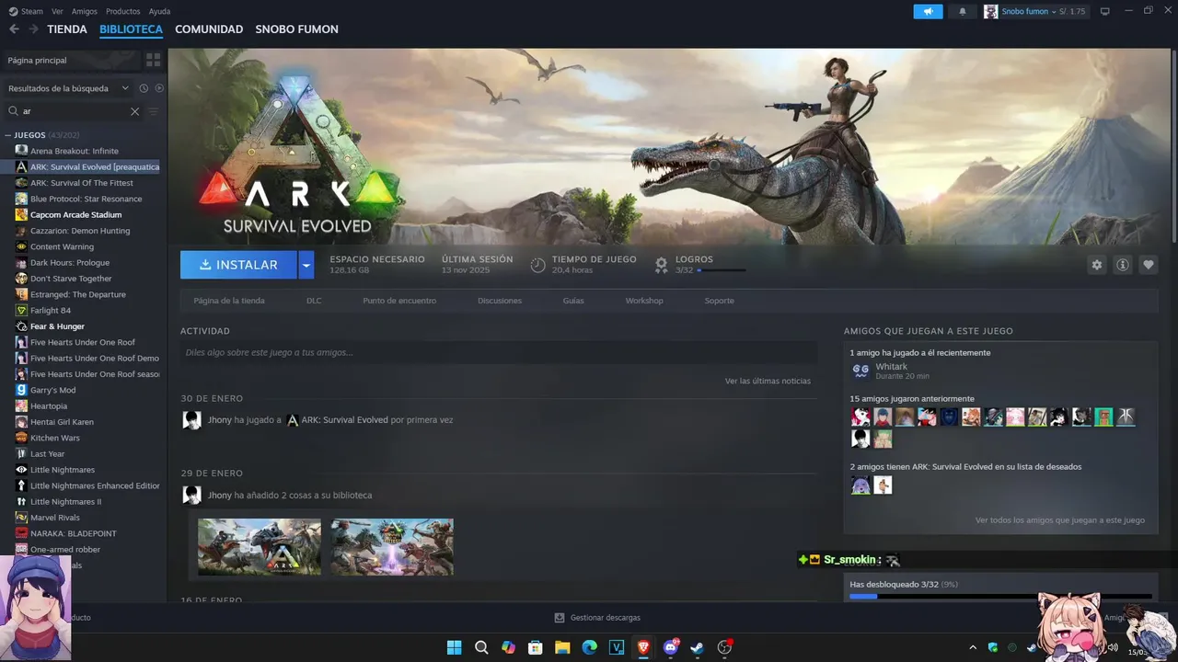1178x662 pixels.
Task: Open second ARK activity thumbnail
Action: point(392,547)
